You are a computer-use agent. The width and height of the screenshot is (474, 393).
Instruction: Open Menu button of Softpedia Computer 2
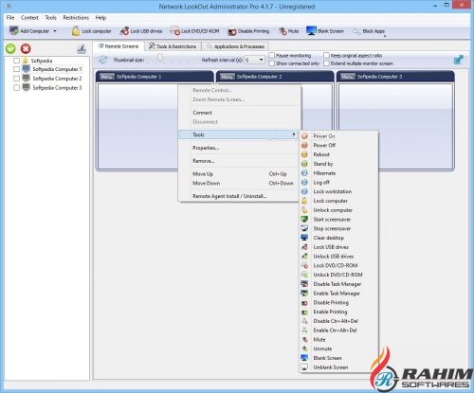point(228,77)
